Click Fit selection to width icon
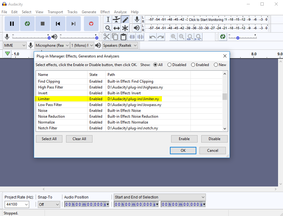The width and height of the screenshot is (283, 216). click(190, 37)
